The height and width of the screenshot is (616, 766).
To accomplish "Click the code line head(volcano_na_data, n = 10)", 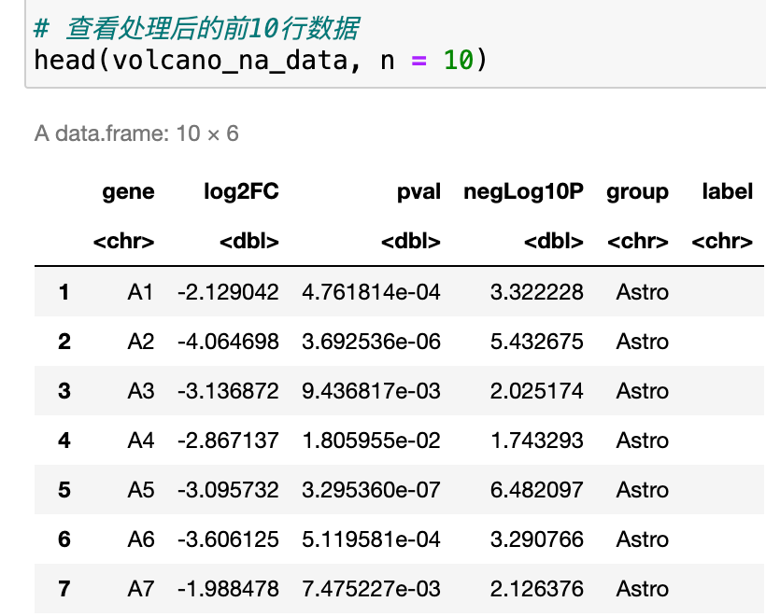I will (x=261, y=61).
